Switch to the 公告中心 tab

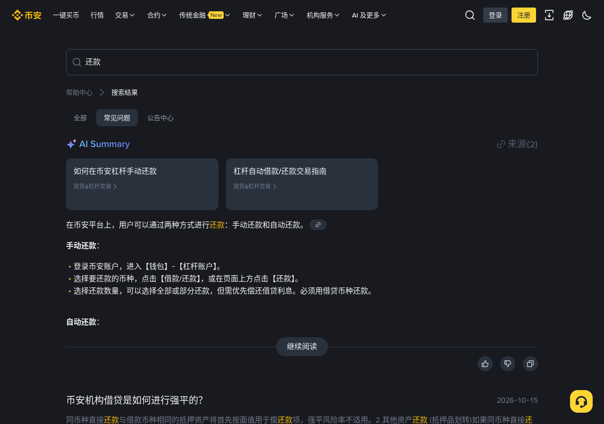(160, 118)
